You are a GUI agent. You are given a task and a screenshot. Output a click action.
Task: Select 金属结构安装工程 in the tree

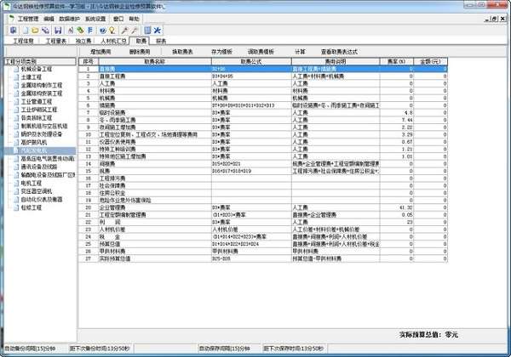point(42,93)
